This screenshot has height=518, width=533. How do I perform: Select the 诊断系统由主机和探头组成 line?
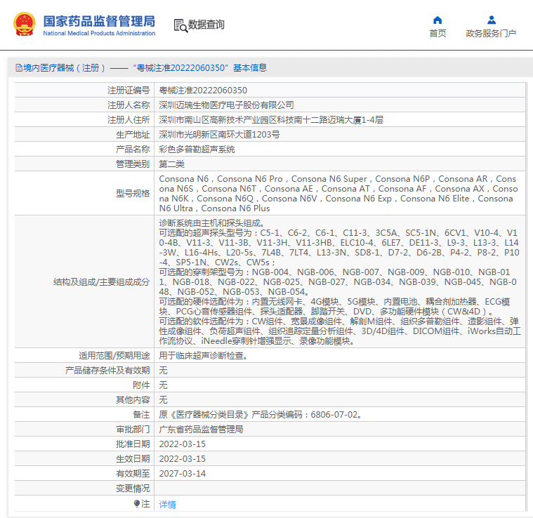211,223
